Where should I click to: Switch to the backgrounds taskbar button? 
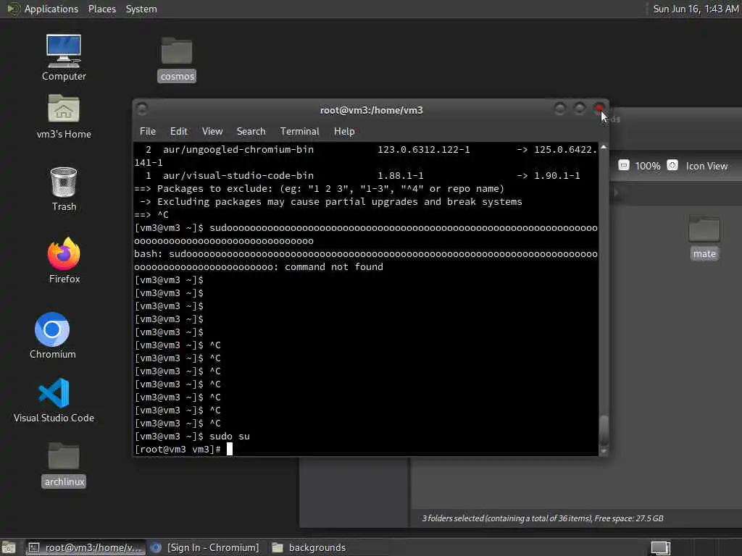[x=309, y=547]
